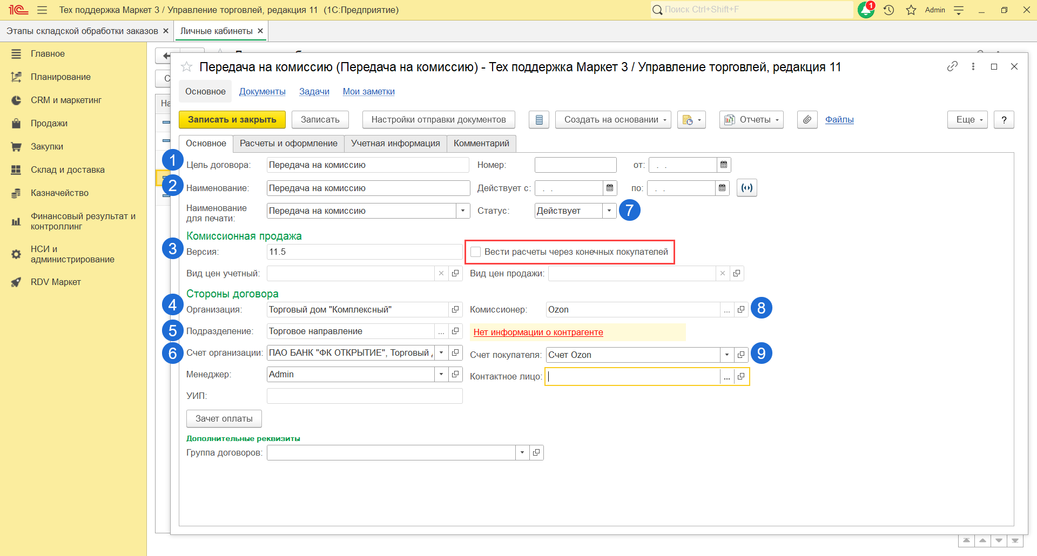The width and height of the screenshot is (1037, 556).
Task: Open the history clock icon
Action: tap(889, 10)
